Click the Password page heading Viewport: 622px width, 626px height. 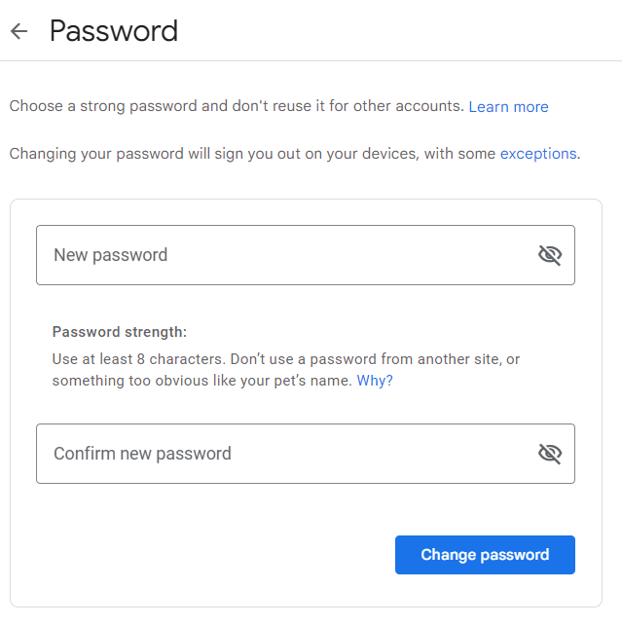coord(114,31)
